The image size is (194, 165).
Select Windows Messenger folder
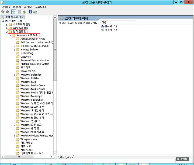[x=32, y=96]
